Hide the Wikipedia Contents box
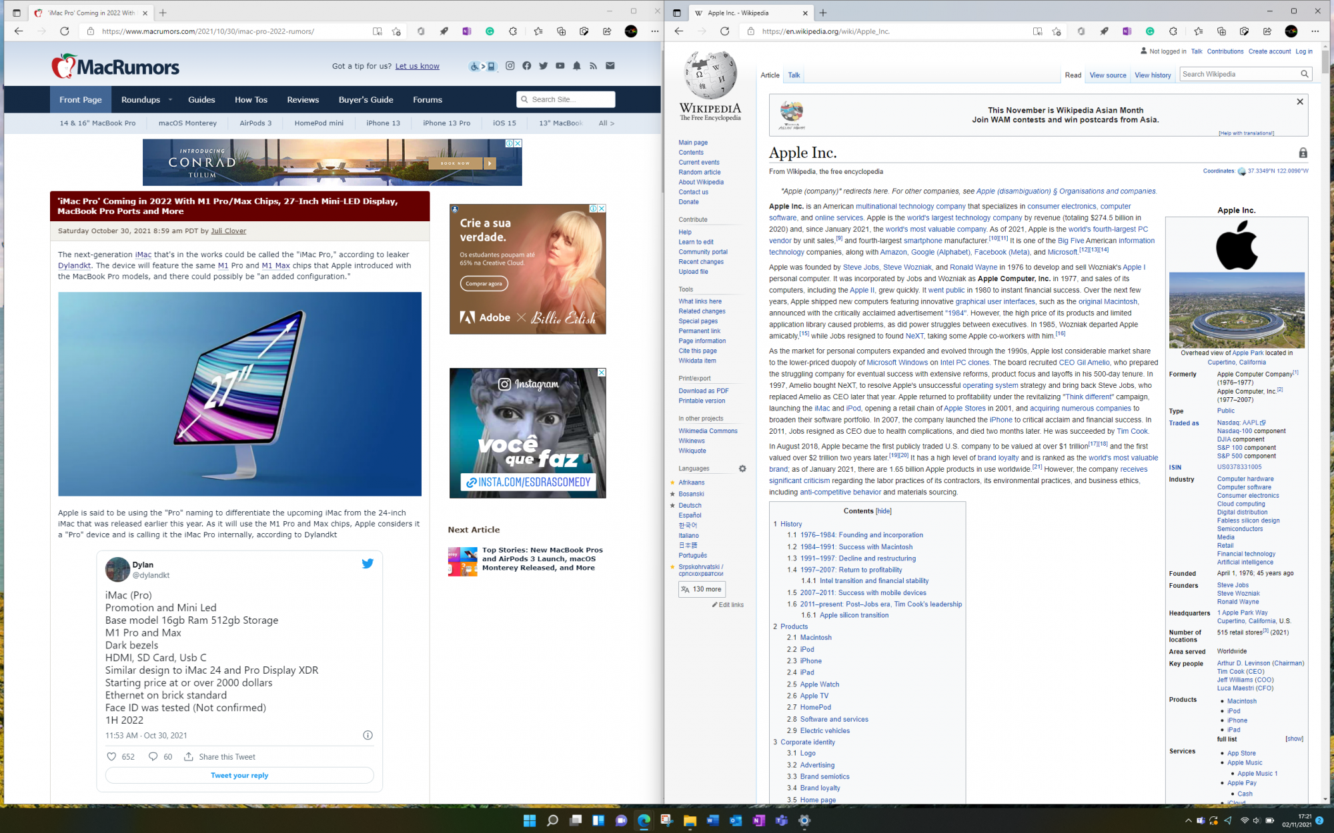 [x=883, y=511]
